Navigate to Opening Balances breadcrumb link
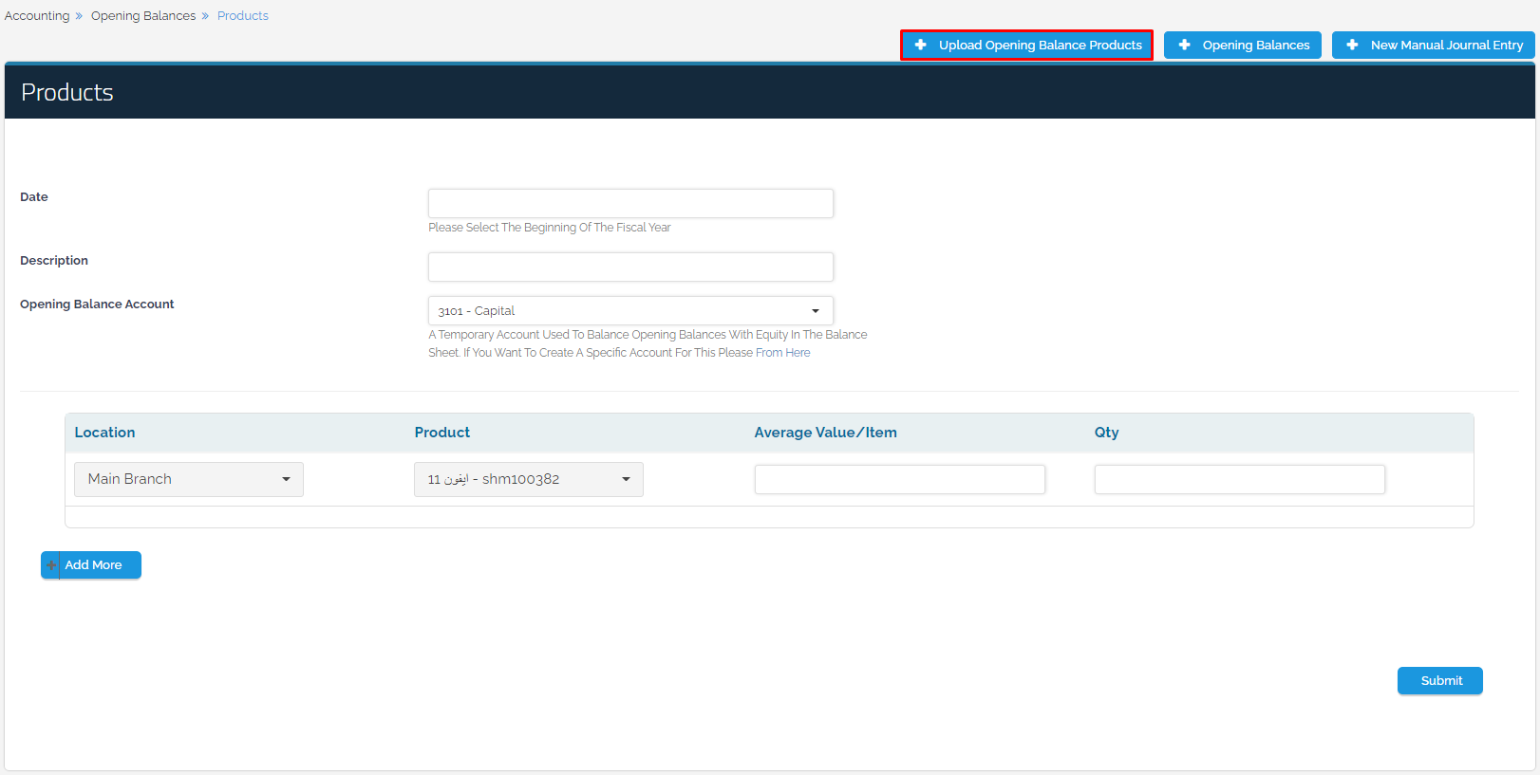The width and height of the screenshot is (1540, 775). 143,16
